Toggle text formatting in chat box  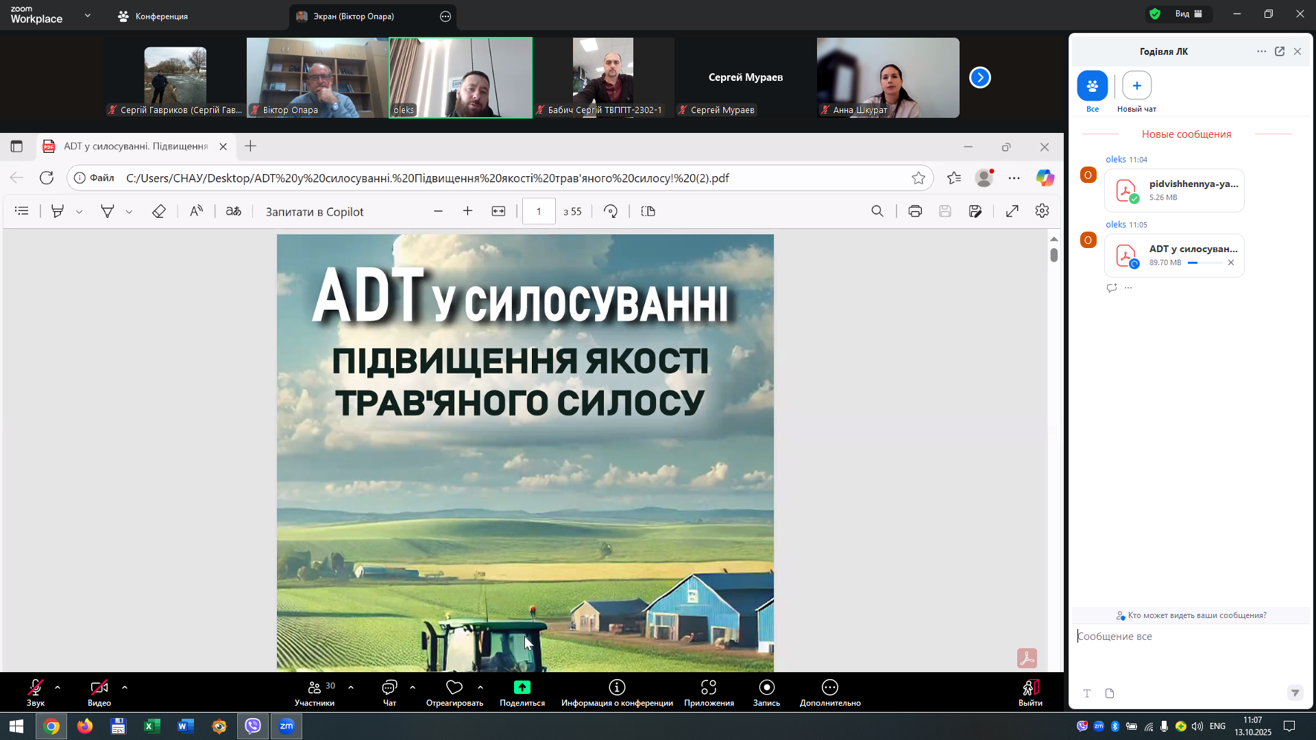(x=1086, y=693)
